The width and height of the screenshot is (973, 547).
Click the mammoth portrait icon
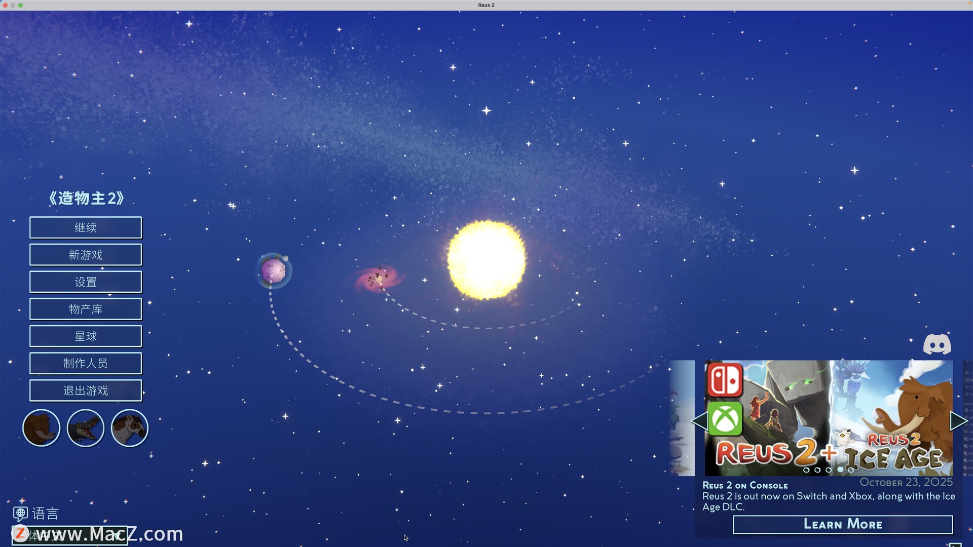(41, 428)
